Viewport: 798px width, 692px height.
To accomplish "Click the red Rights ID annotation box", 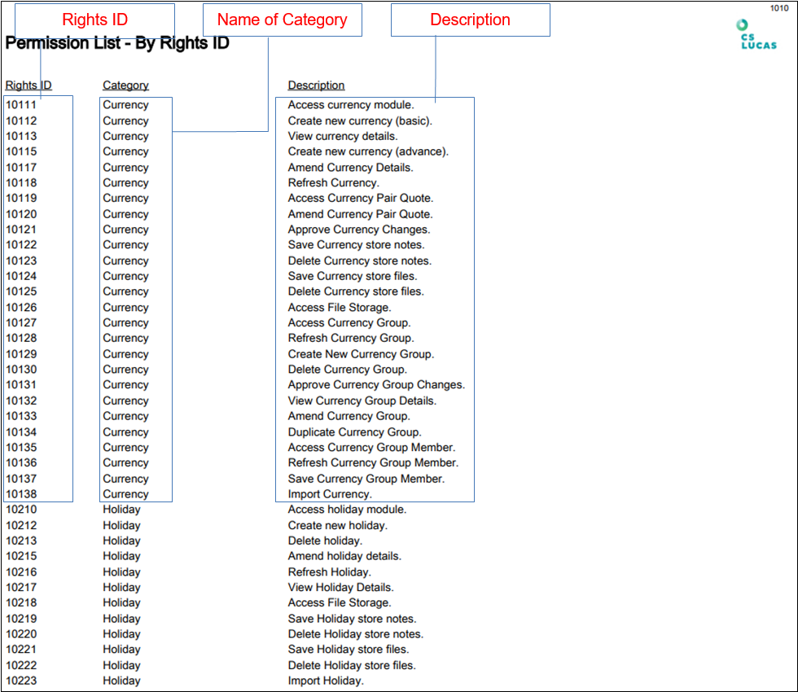I will pos(95,20).
